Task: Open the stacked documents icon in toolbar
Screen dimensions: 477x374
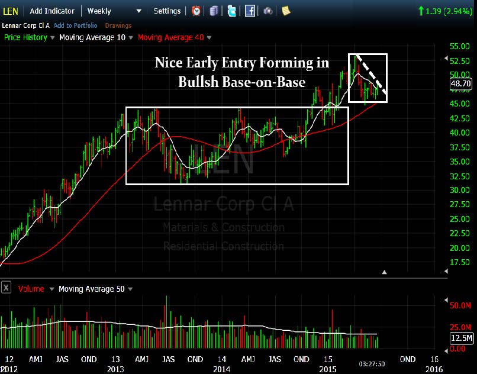Action: pyautogui.click(x=214, y=11)
